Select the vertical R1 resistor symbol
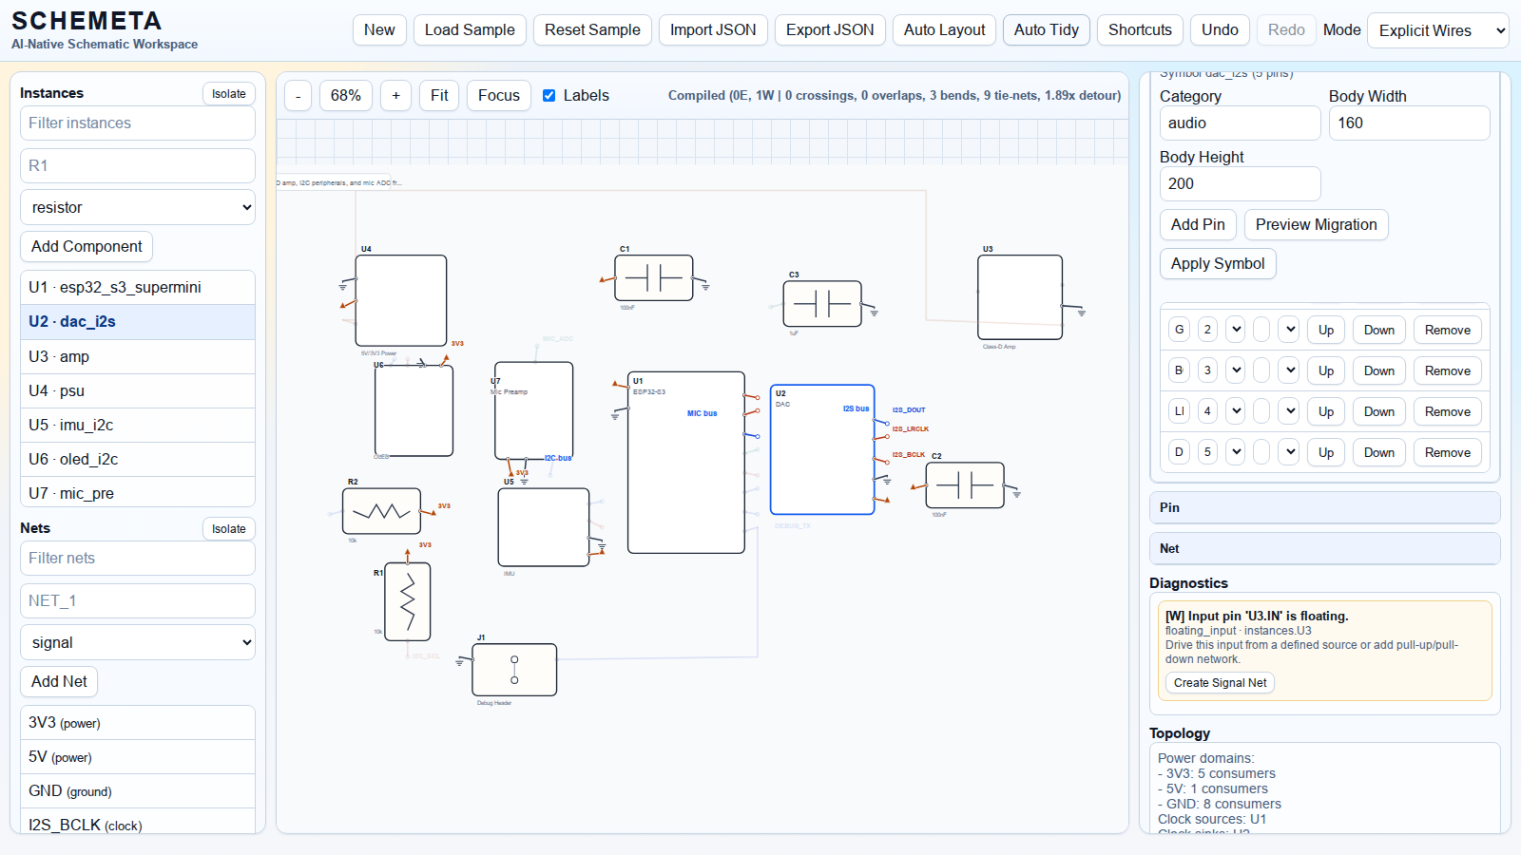The image size is (1521, 855). [x=408, y=601]
